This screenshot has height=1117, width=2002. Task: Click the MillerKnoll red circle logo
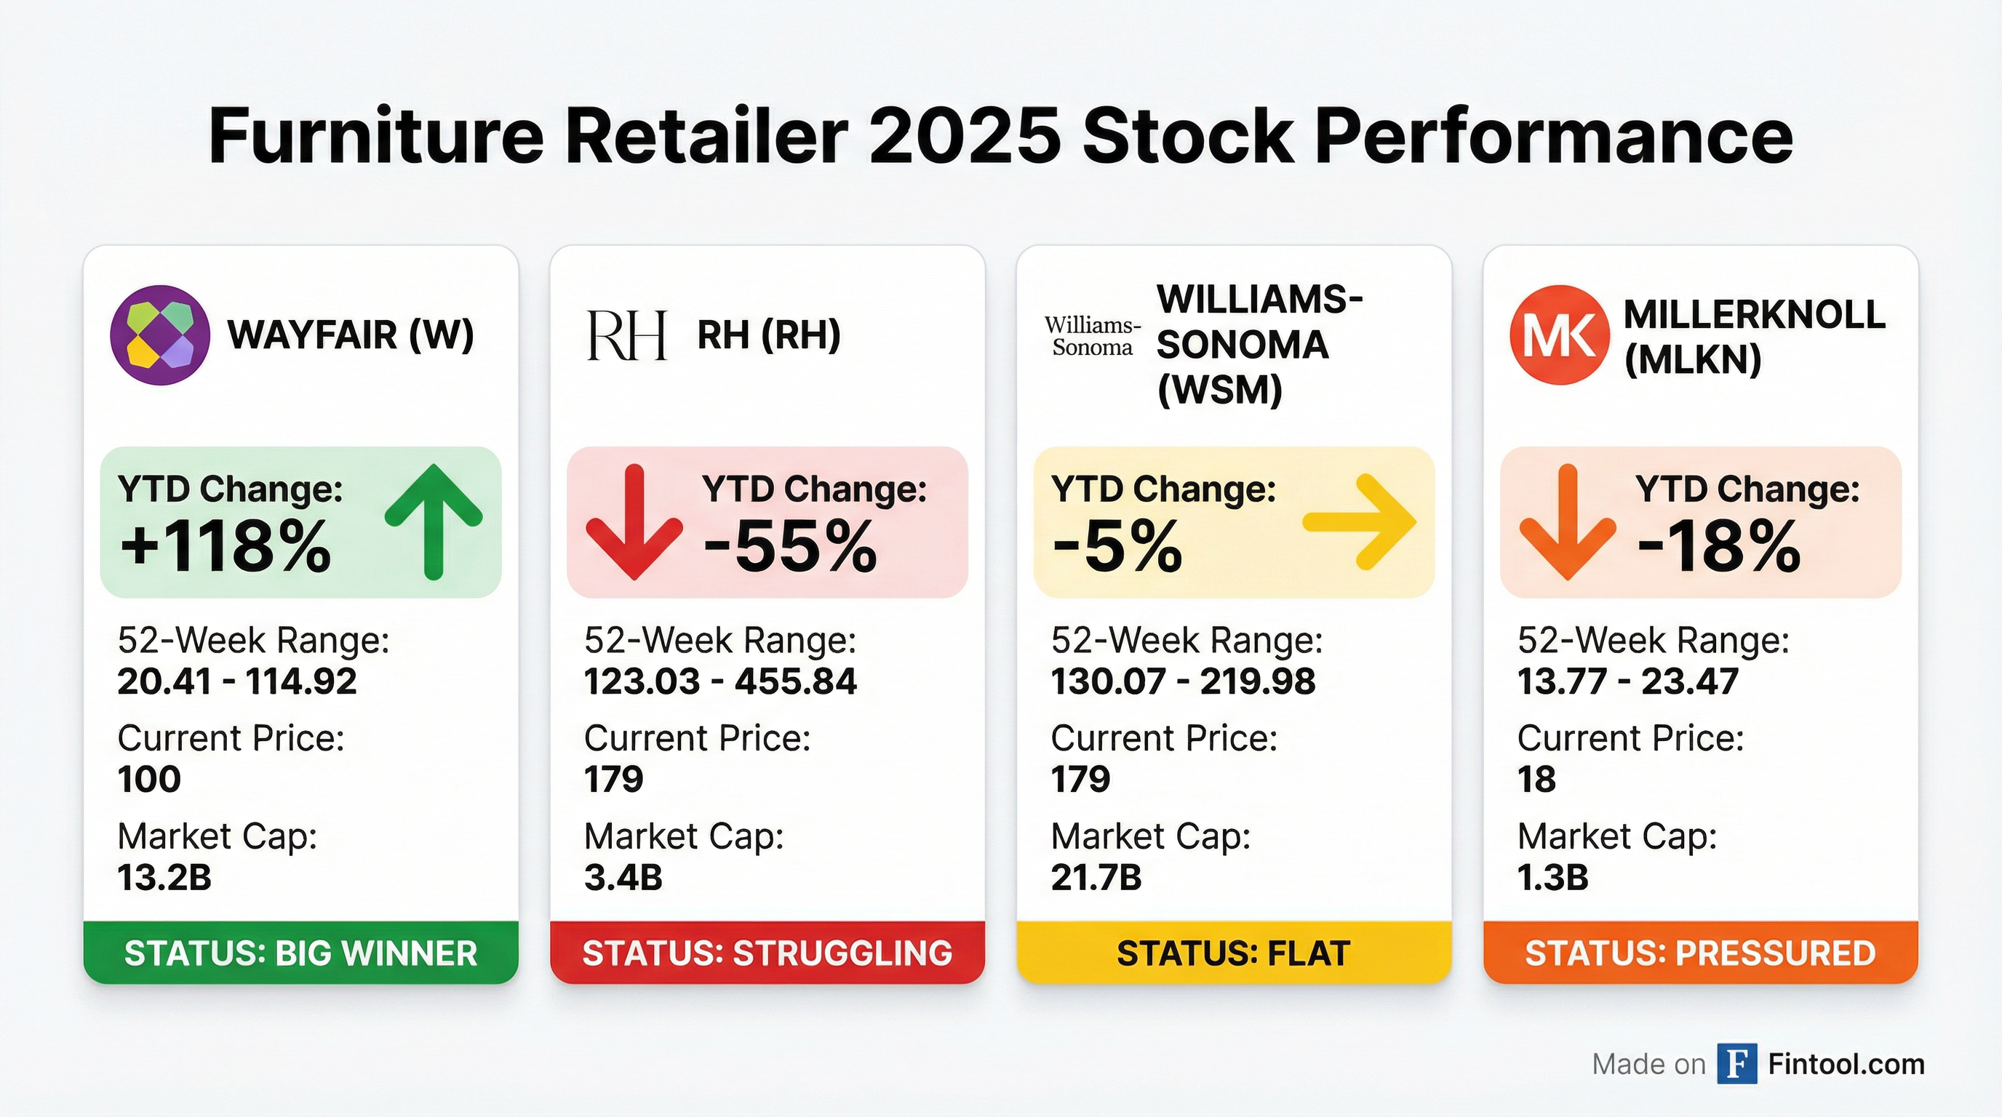point(1559,335)
